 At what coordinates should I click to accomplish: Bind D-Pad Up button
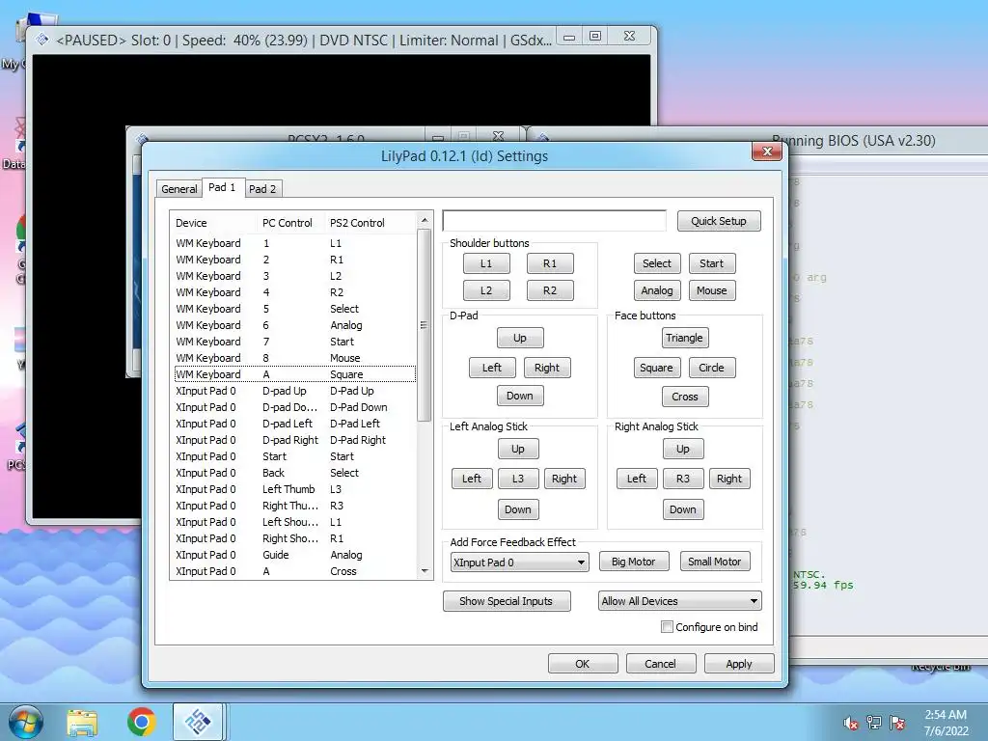pos(520,338)
